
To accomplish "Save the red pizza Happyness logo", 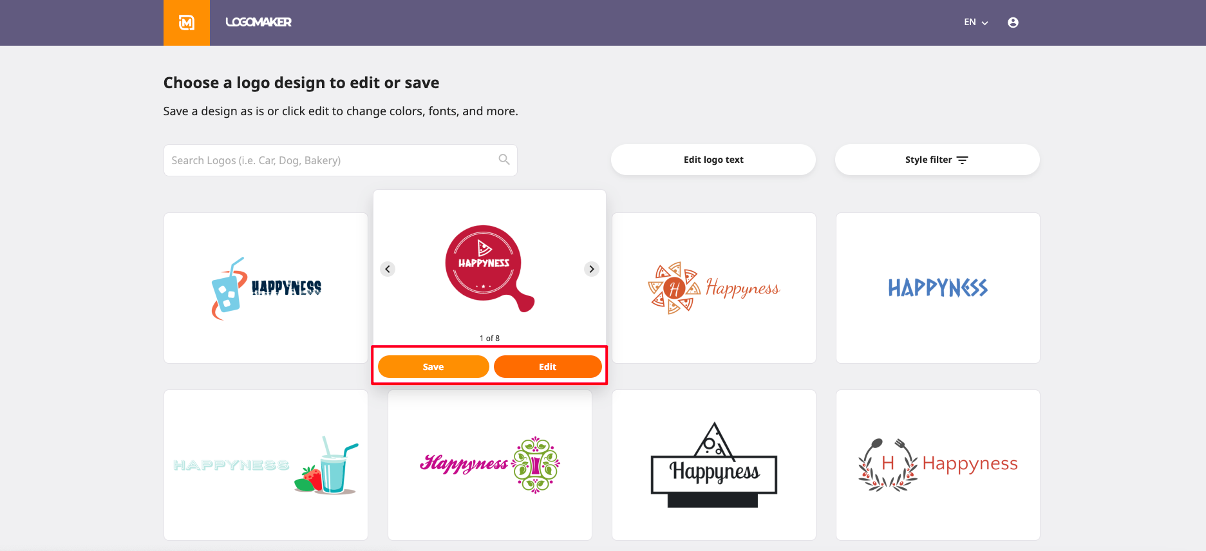I will (433, 367).
